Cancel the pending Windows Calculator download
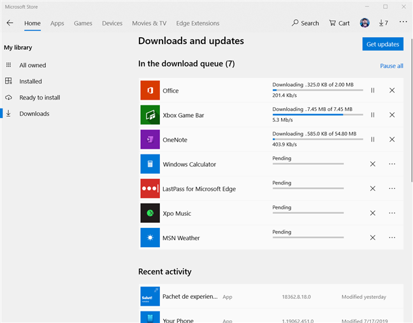This screenshot has width=413, height=323. click(373, 164)
